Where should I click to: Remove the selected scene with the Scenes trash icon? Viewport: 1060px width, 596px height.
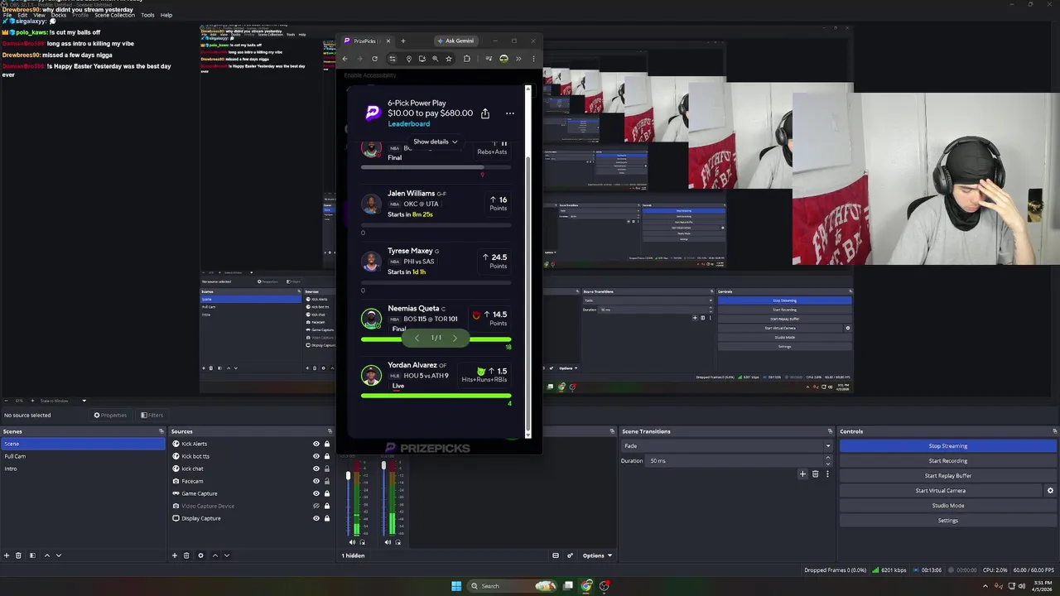pos(19,555)
